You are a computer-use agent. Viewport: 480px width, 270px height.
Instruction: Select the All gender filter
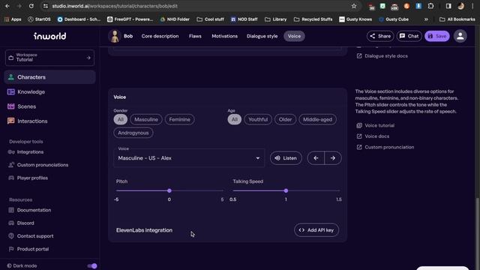point(121,119)
